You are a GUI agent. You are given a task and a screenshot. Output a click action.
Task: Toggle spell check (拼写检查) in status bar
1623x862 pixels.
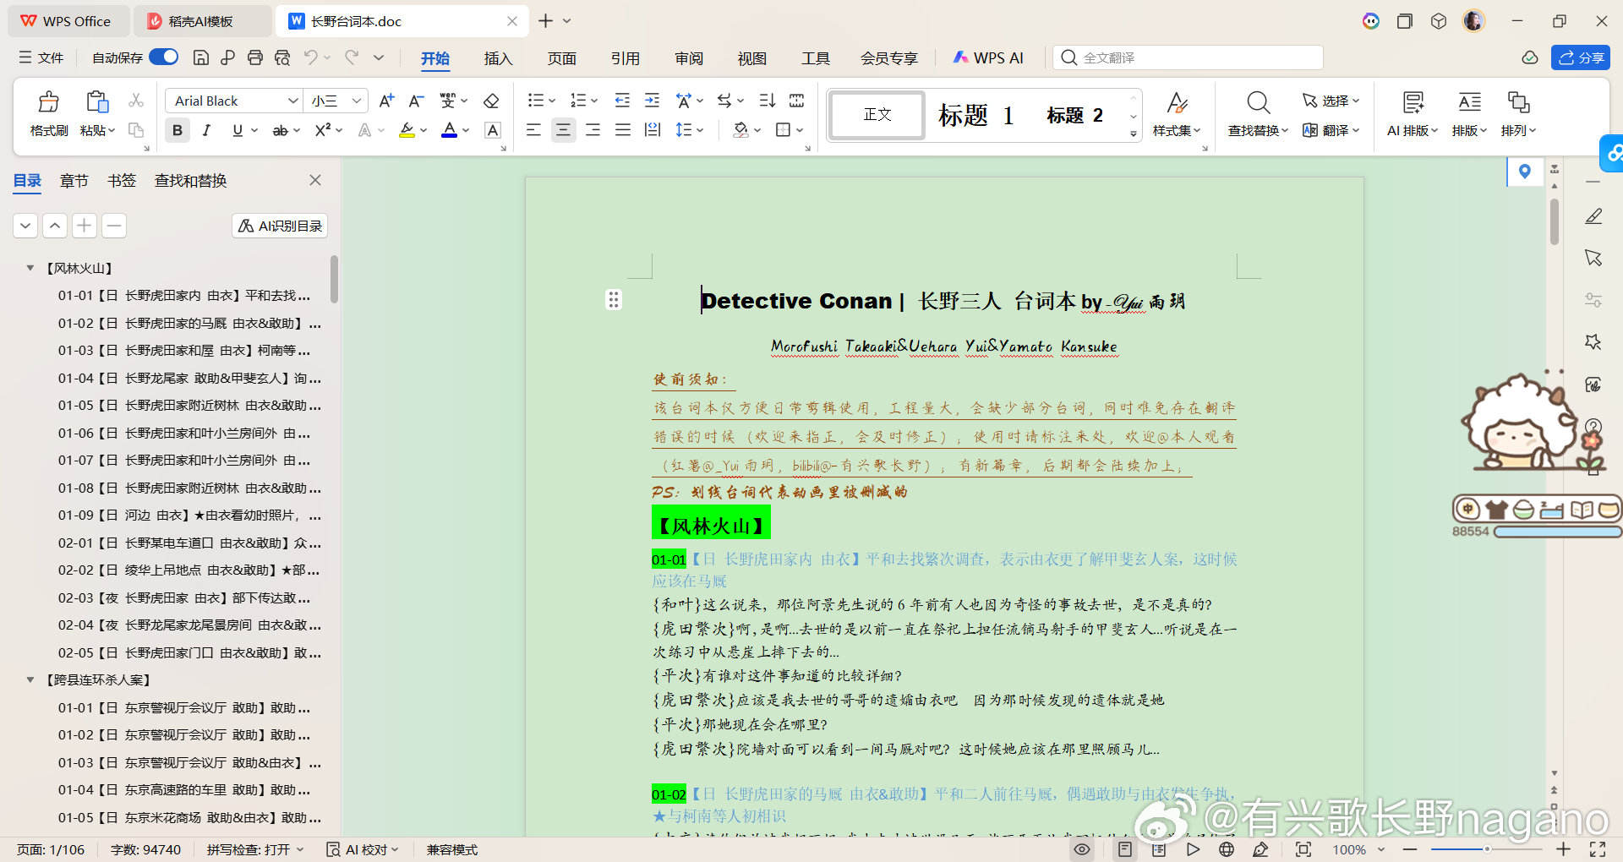click(x=255, y=849)
